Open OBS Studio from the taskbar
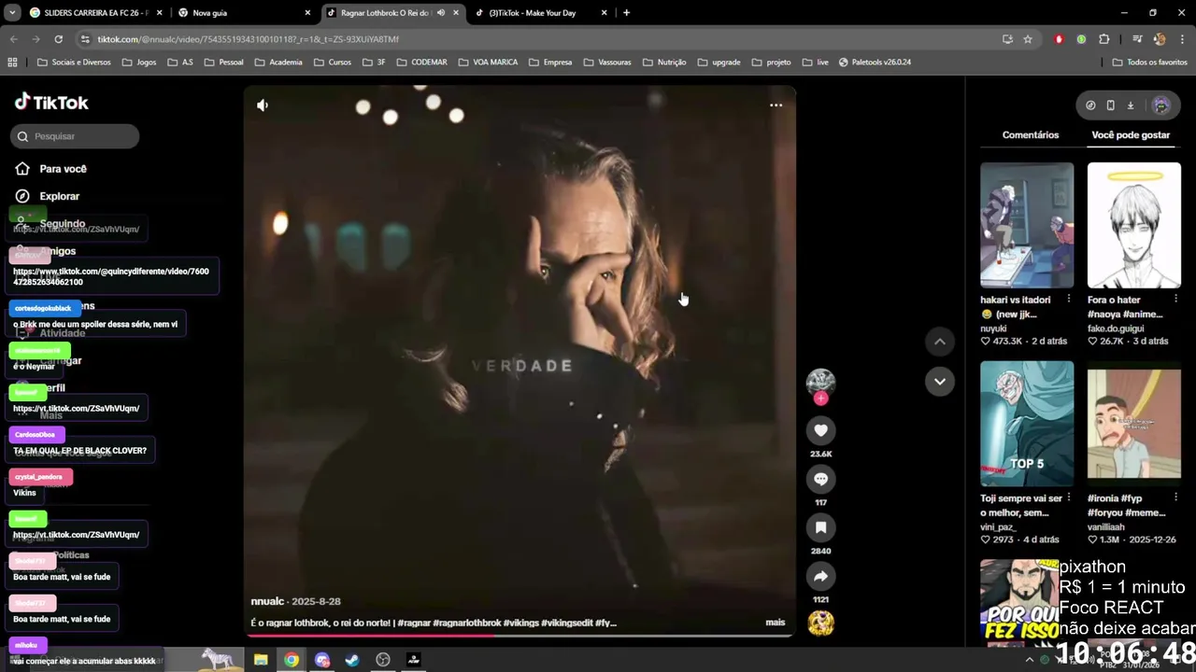The height and width of the screenshot is (672, 1196). pos(383,660)
